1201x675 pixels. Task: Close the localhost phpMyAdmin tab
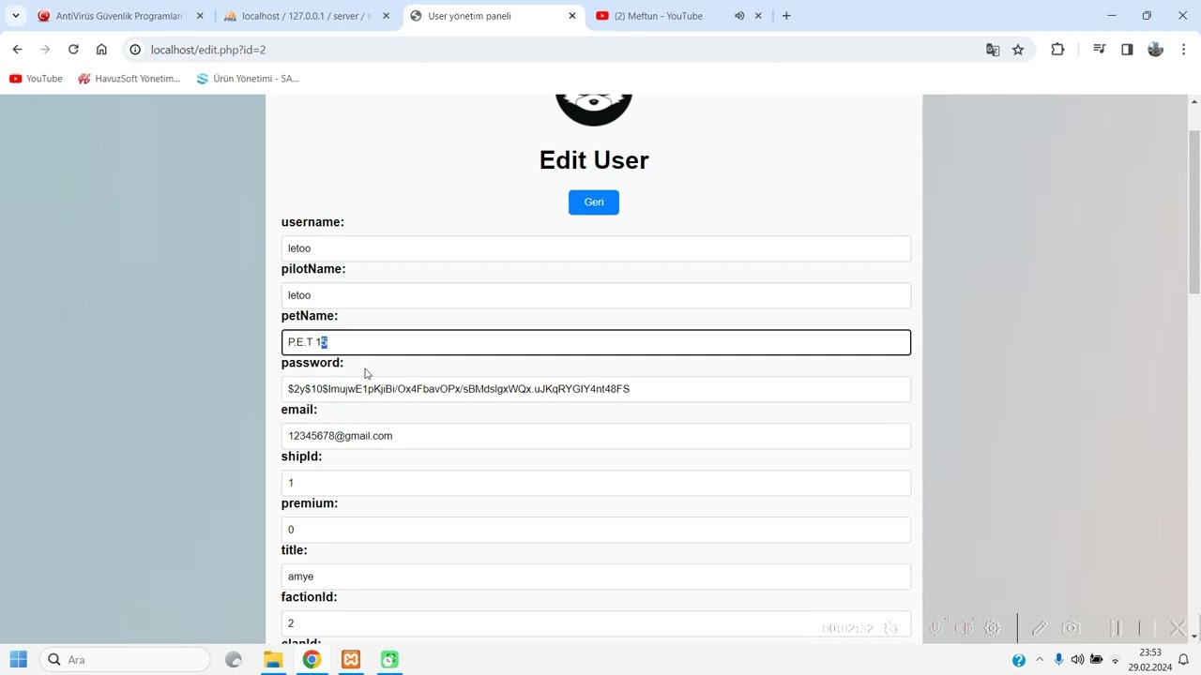click(386, 16)
